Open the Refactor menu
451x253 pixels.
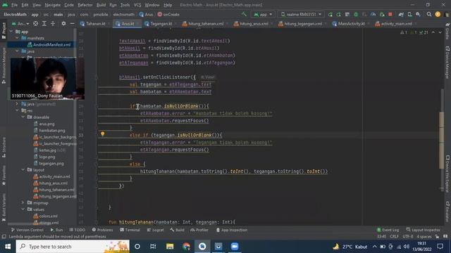85,5
